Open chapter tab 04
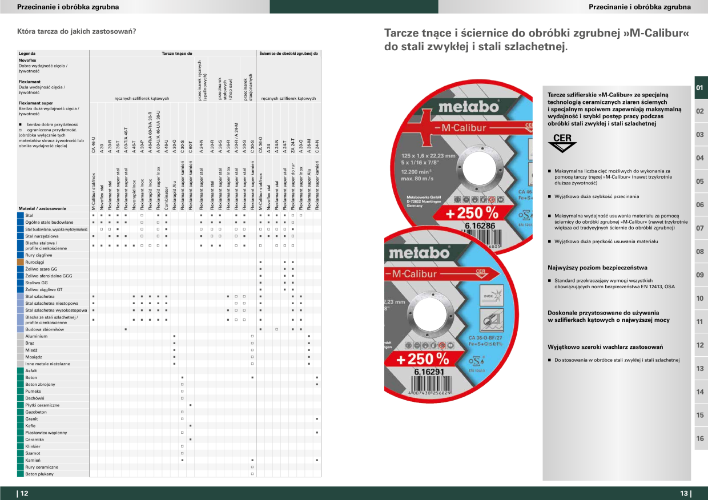 pos(700,158)
